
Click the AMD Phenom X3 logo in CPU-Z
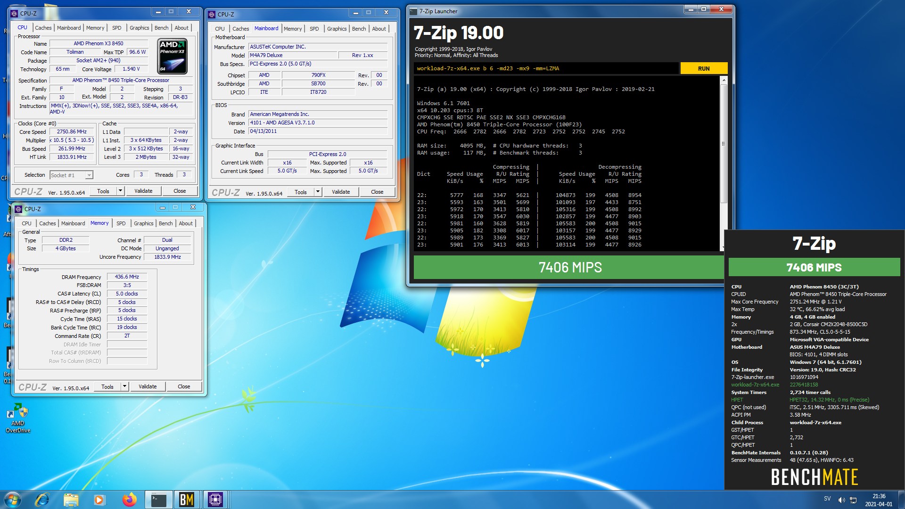point(172,57)
